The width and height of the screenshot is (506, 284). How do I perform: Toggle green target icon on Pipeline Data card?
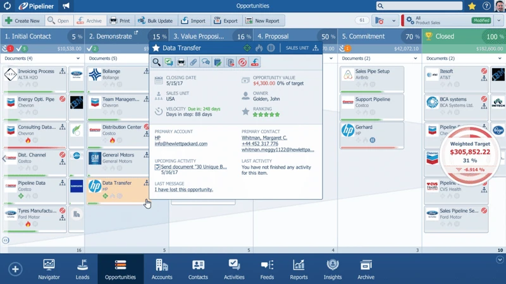[21, 196]
